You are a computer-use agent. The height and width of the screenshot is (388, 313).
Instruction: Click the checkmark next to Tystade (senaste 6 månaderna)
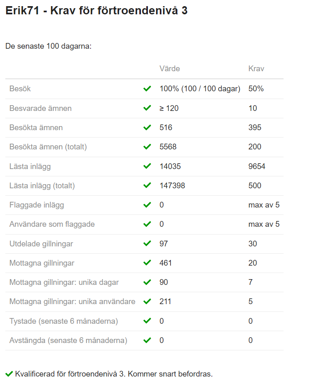147,321
